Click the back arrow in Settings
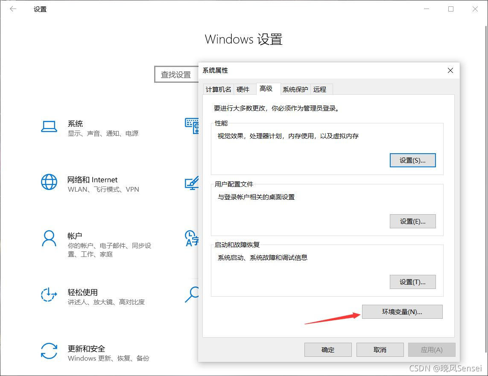The image size is (488, 376). click(13, 9)
